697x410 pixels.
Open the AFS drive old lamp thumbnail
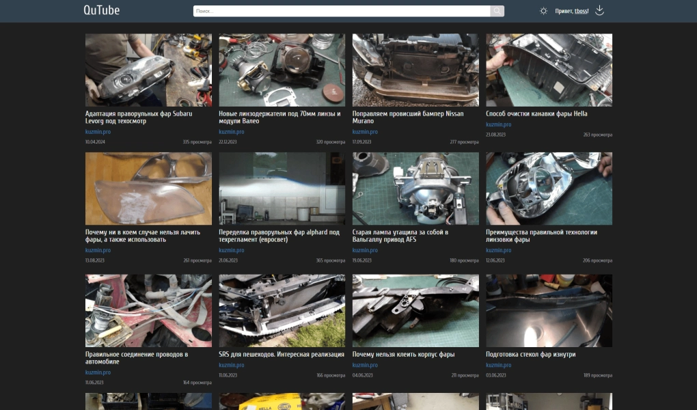[x=415, y=189]
